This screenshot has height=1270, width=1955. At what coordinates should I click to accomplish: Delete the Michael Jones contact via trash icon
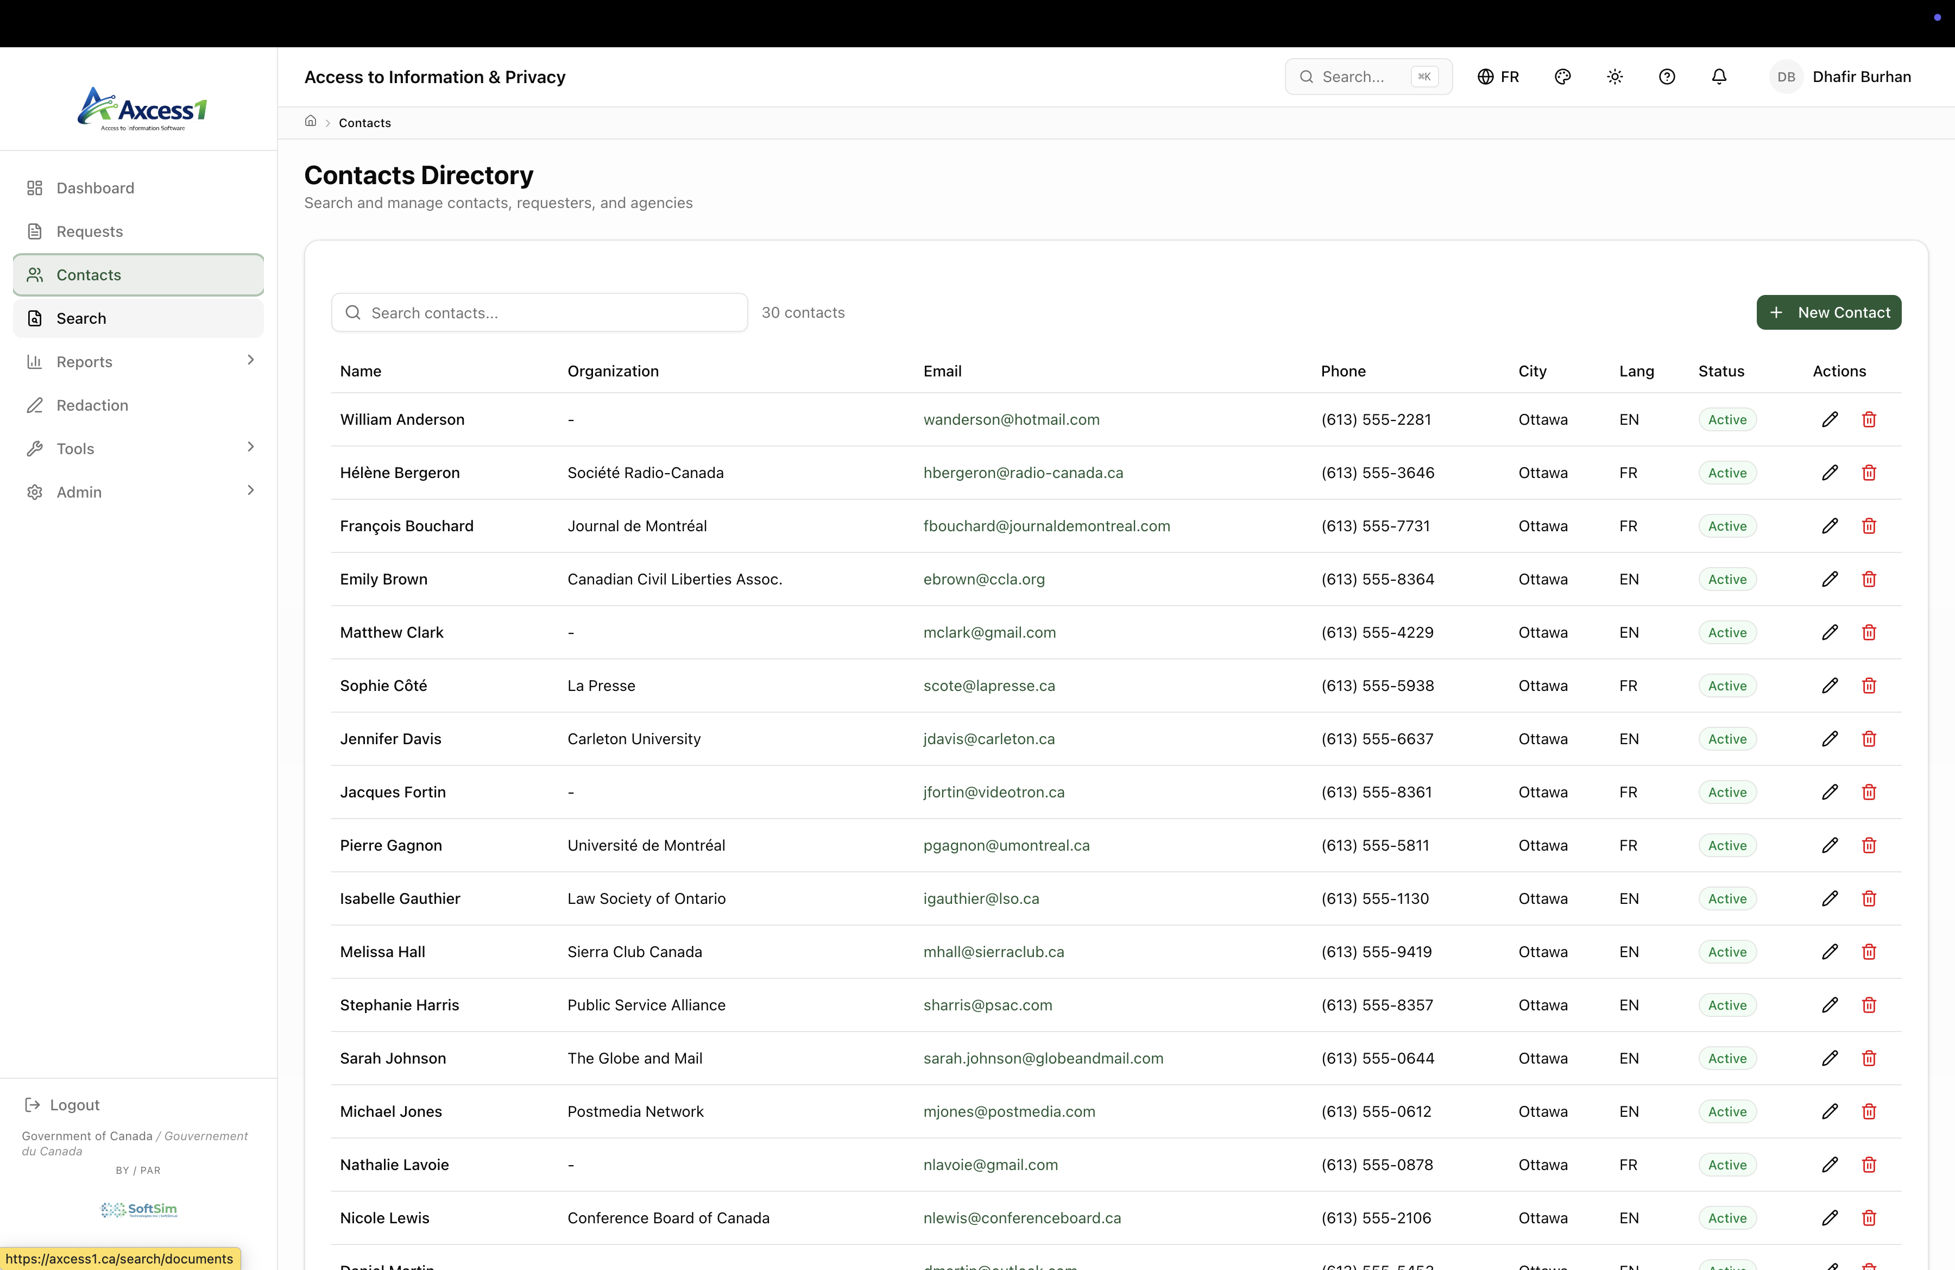pyautogui.click(x=1869, y=1111)
